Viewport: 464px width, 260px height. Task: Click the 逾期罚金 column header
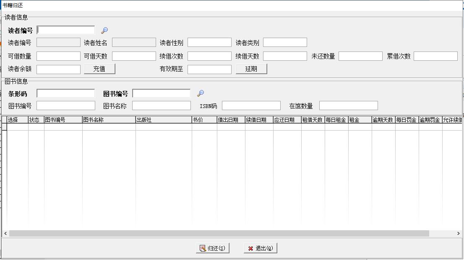point(430,120)
